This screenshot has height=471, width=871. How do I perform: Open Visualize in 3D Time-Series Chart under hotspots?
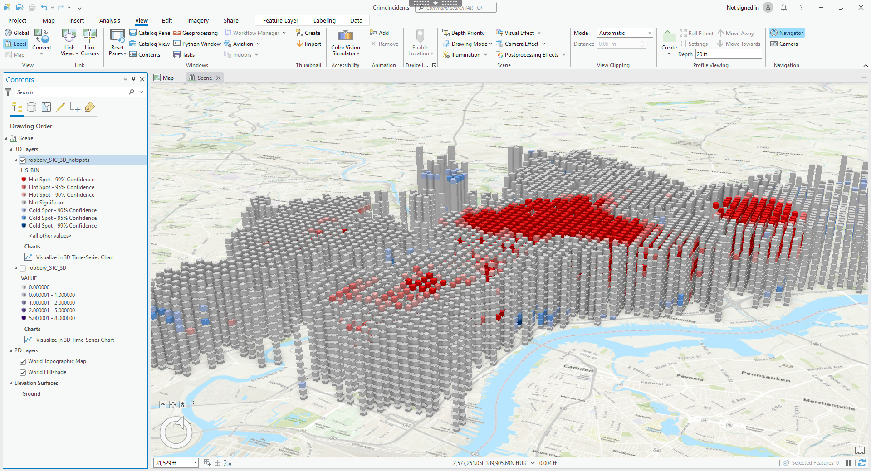[75, 257]
